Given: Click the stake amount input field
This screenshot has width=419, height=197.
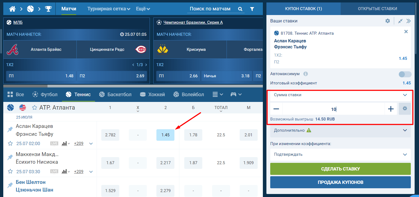Looking at the screenshot, I should coord(333,109).
